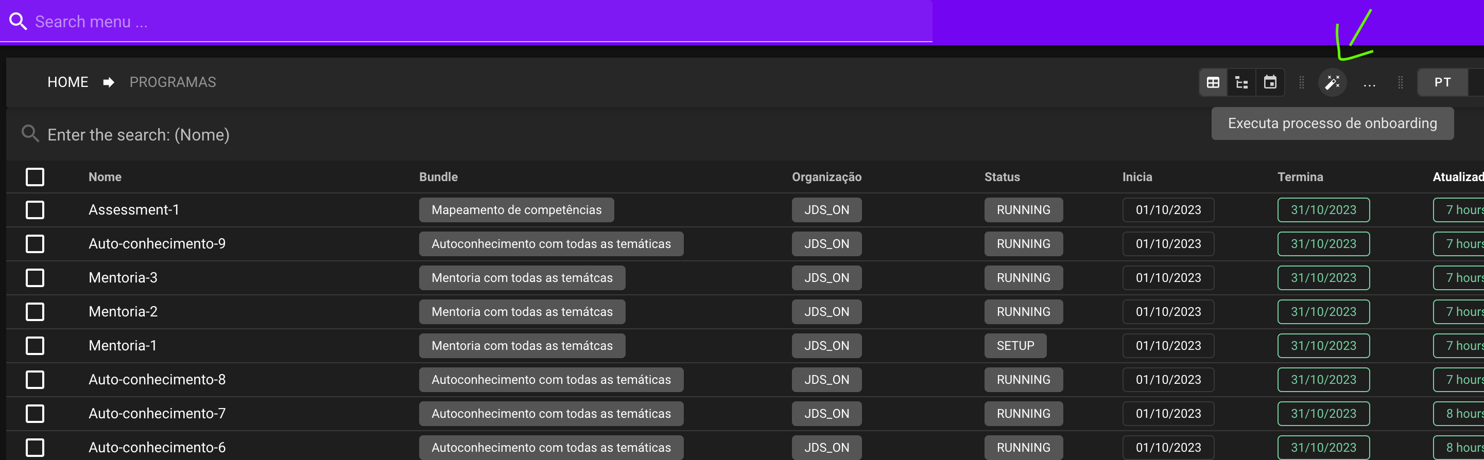Open Mapeamento de competências bundle tag
1484x460 pixels.
tap(516, 209)
